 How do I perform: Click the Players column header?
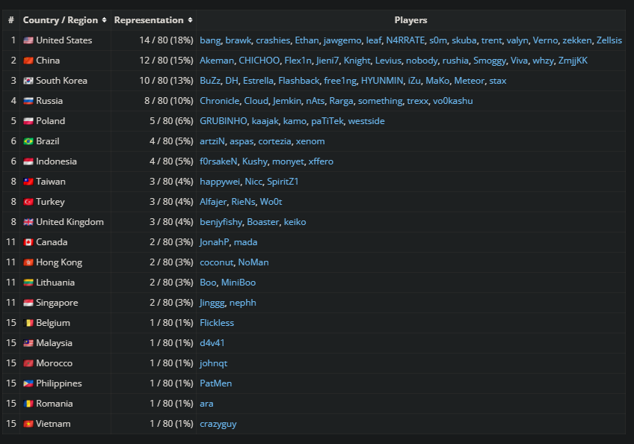click(410, 20)
